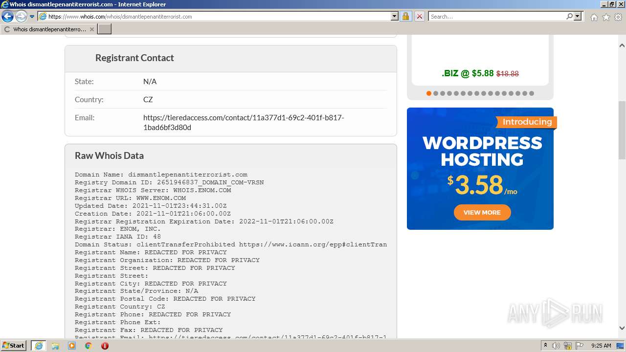The width and height of the screenshot is (626, 352).
Task: Open the recent pages history dropdown
Action: [x=32, y=17]
